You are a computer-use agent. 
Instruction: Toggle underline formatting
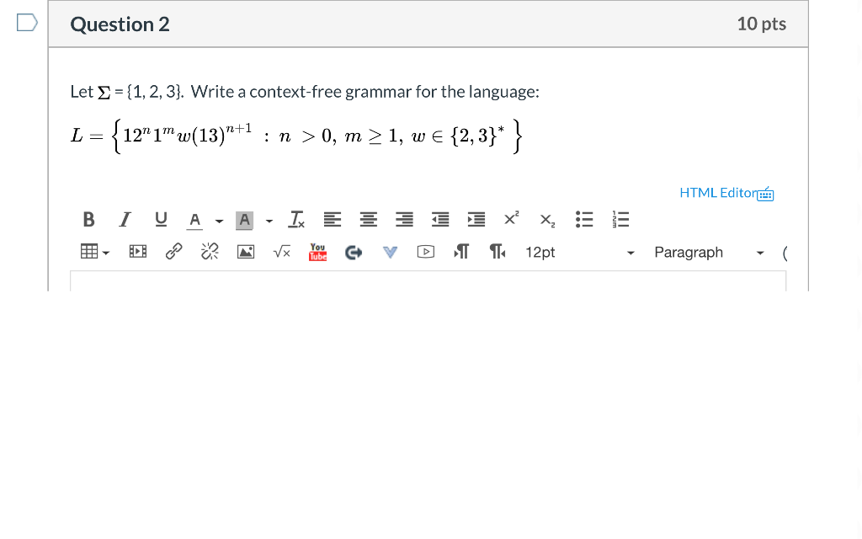[x=160, y=219]
